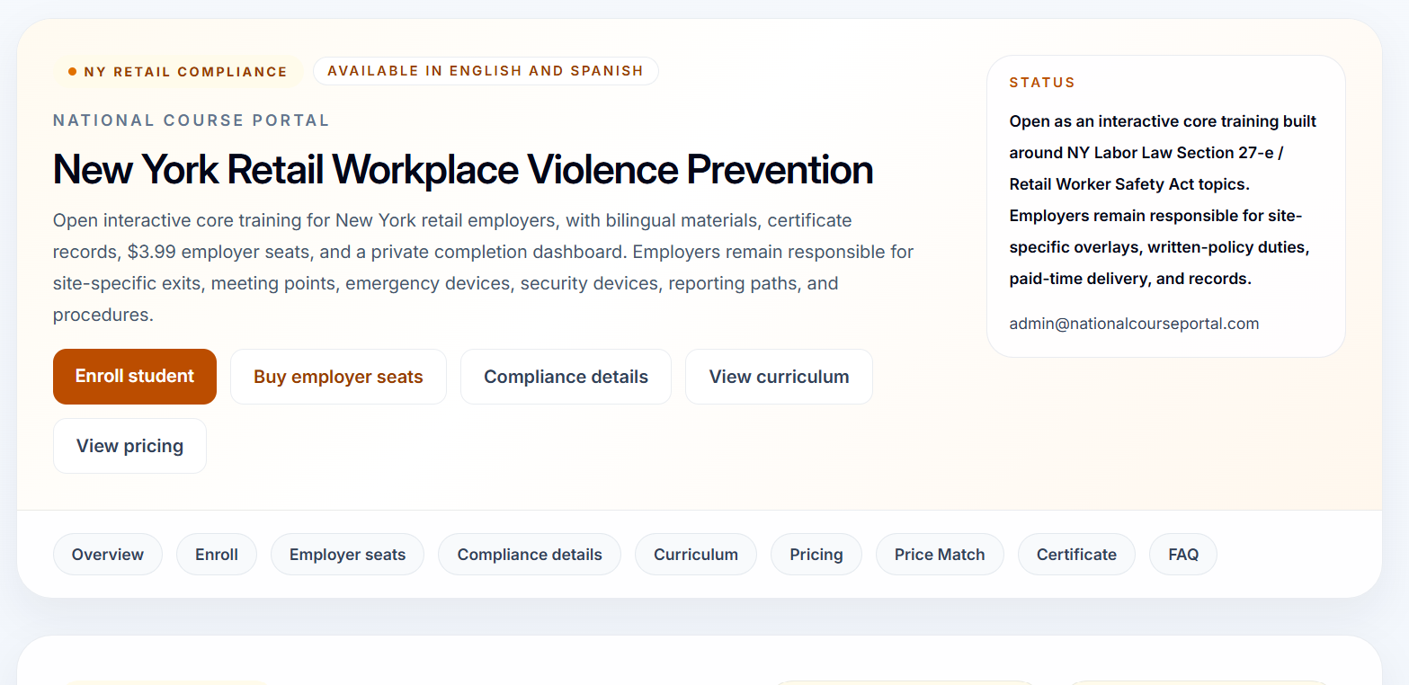Click the orange dot in NY Retail Compliance badge
Screen dimensions: 1409x685
(x=72, y=72)
